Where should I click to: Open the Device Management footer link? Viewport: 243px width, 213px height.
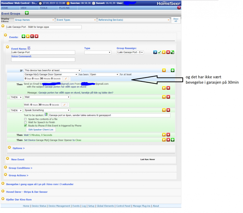coord(59,206)
